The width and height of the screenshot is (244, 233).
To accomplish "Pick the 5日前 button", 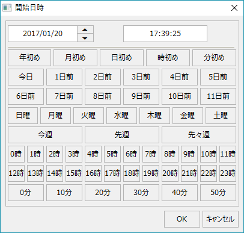I will (x=218, y=77).
